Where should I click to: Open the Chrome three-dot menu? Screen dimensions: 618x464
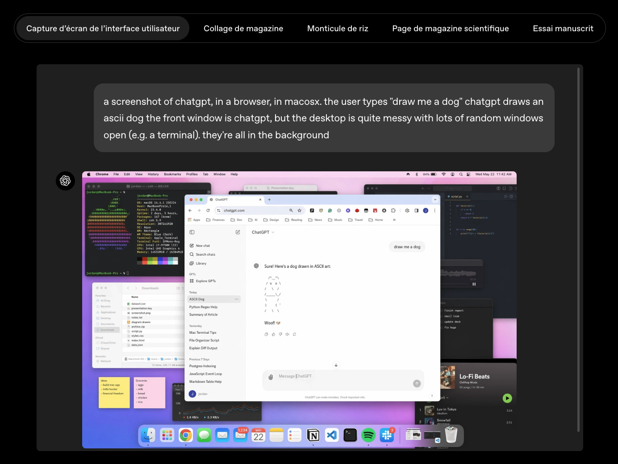tap(434, 211)
